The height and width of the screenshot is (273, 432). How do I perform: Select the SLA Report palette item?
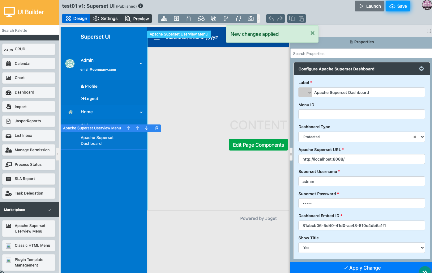(29, 179)
